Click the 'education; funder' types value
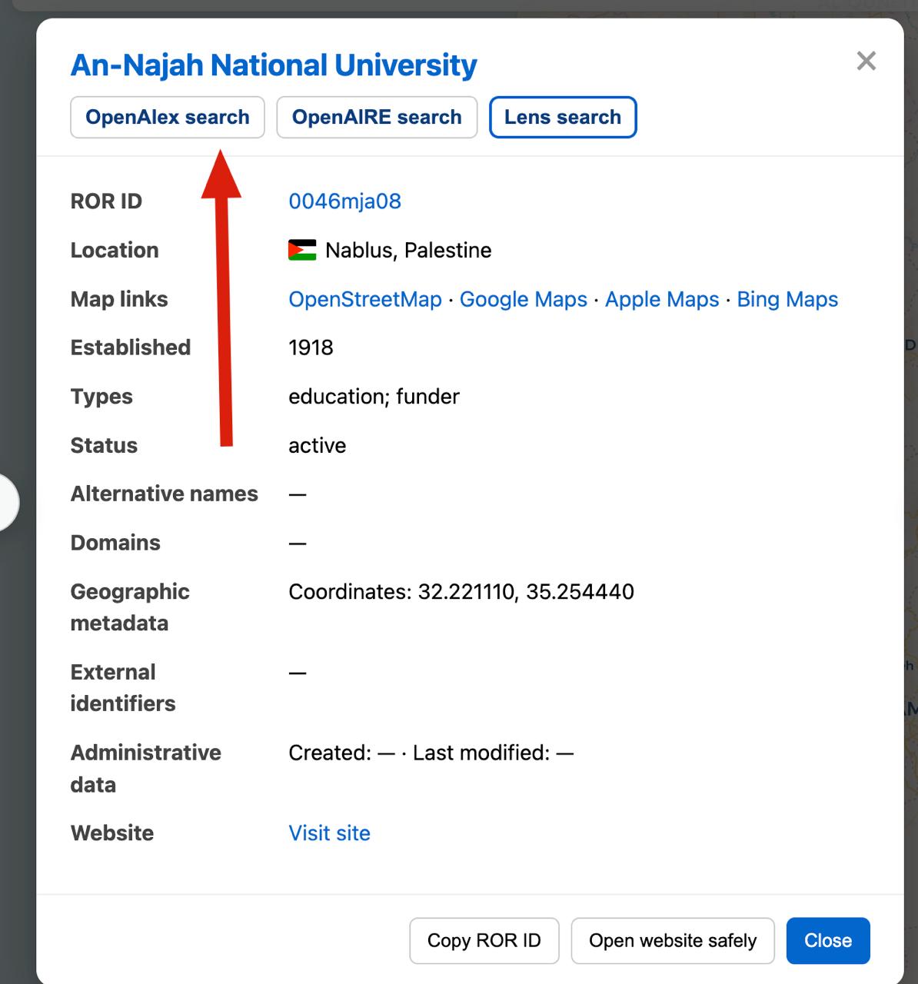 click(374, 397)
